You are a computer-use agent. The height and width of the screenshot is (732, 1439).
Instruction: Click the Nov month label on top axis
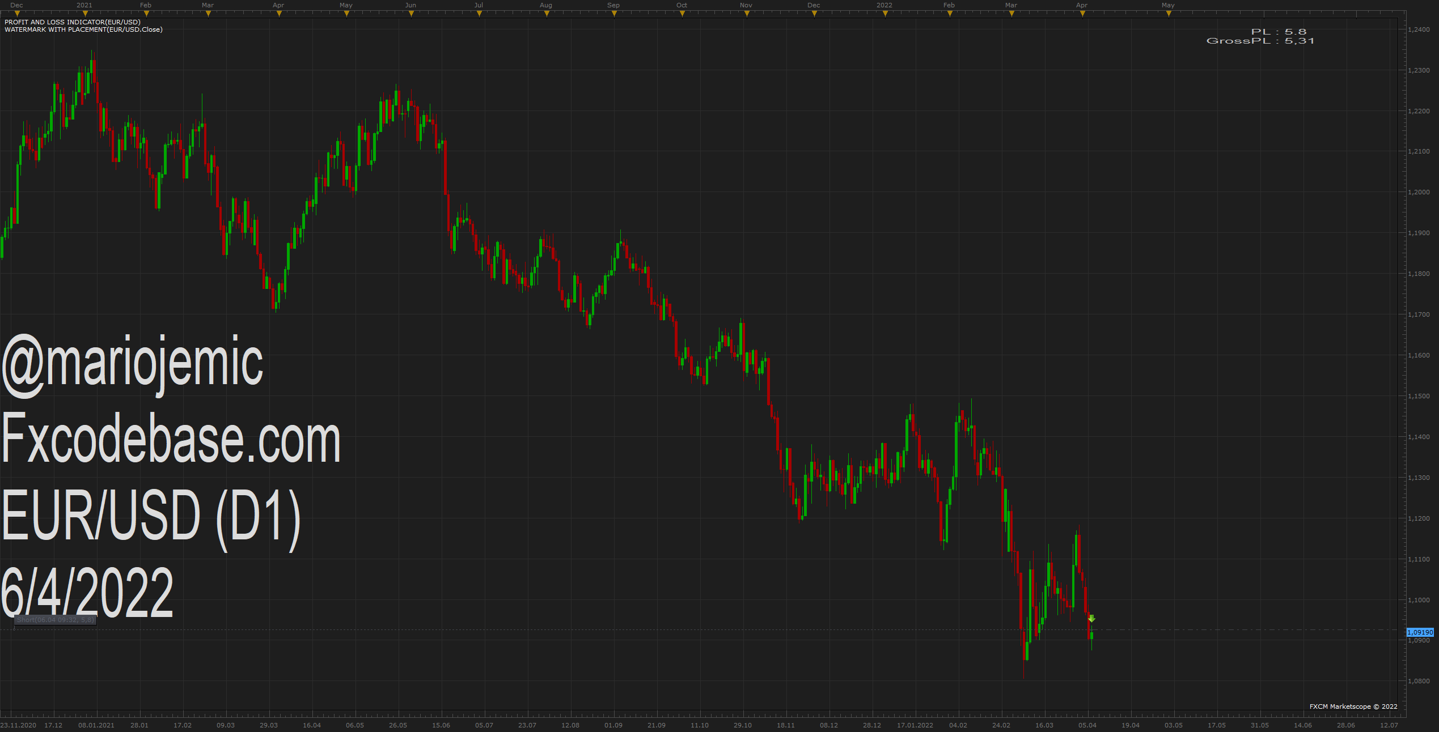coord(746,5)
